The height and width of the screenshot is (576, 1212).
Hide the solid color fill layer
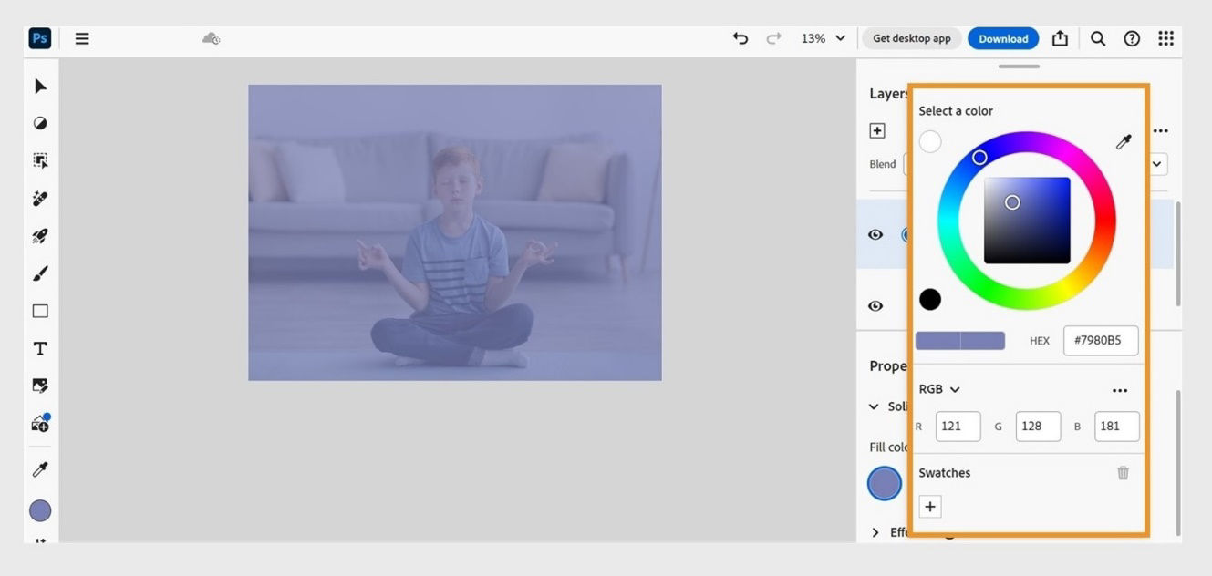click(x=875, y=234)
